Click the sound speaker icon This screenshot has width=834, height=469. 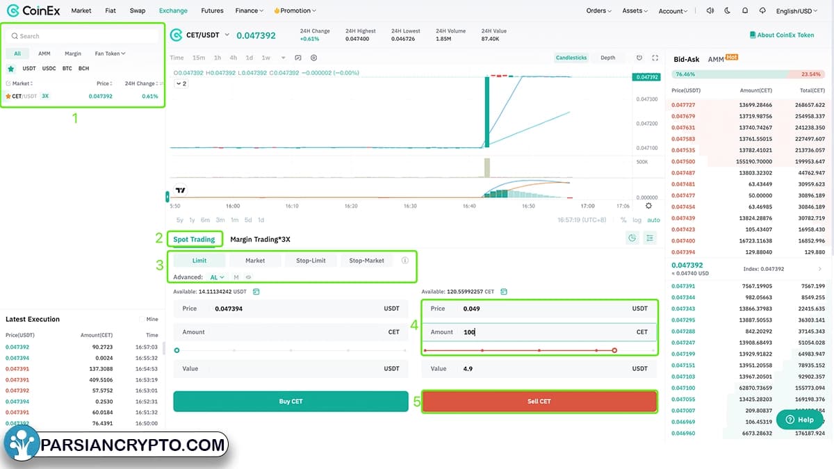(710, 10)
